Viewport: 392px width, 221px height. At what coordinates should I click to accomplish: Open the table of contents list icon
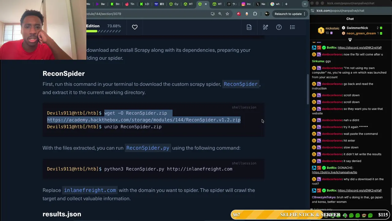tap(292, 27)
